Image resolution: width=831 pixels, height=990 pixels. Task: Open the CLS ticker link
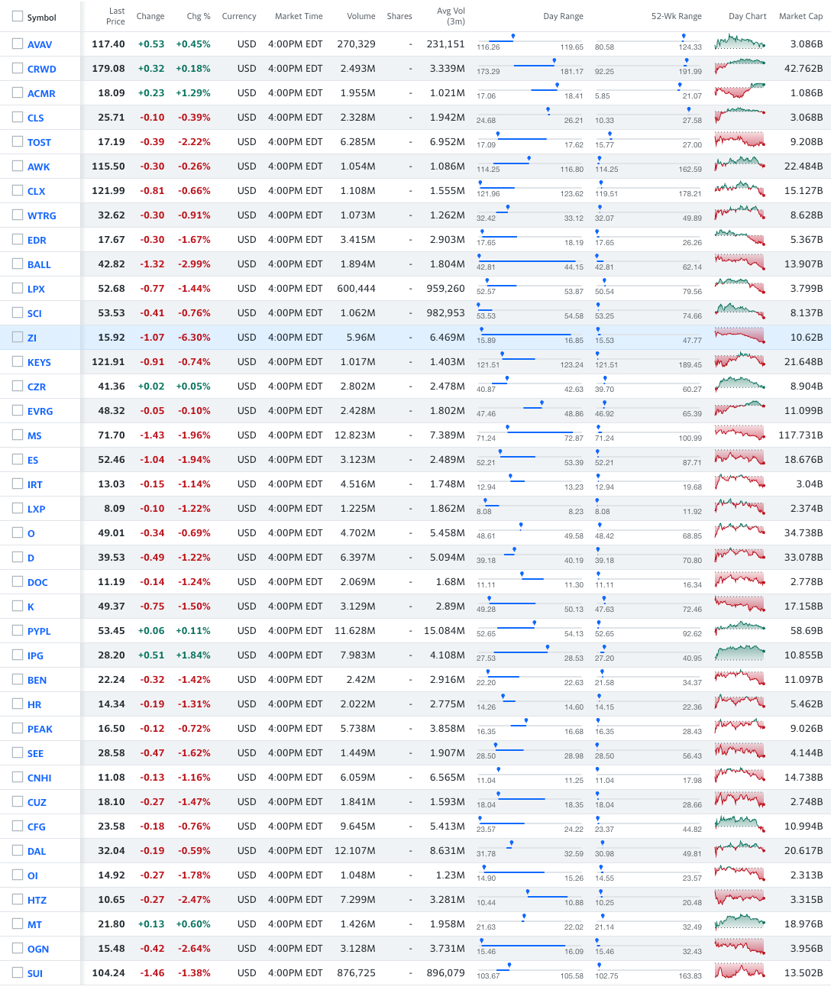36,118
